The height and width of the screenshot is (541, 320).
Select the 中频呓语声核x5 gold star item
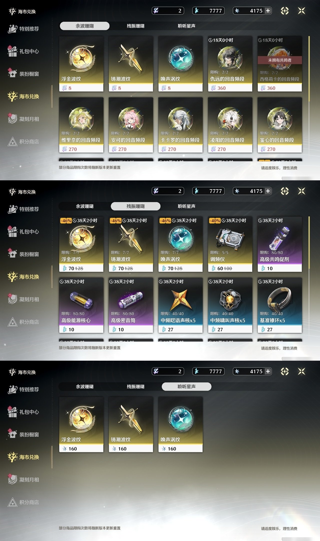point(180,305)
